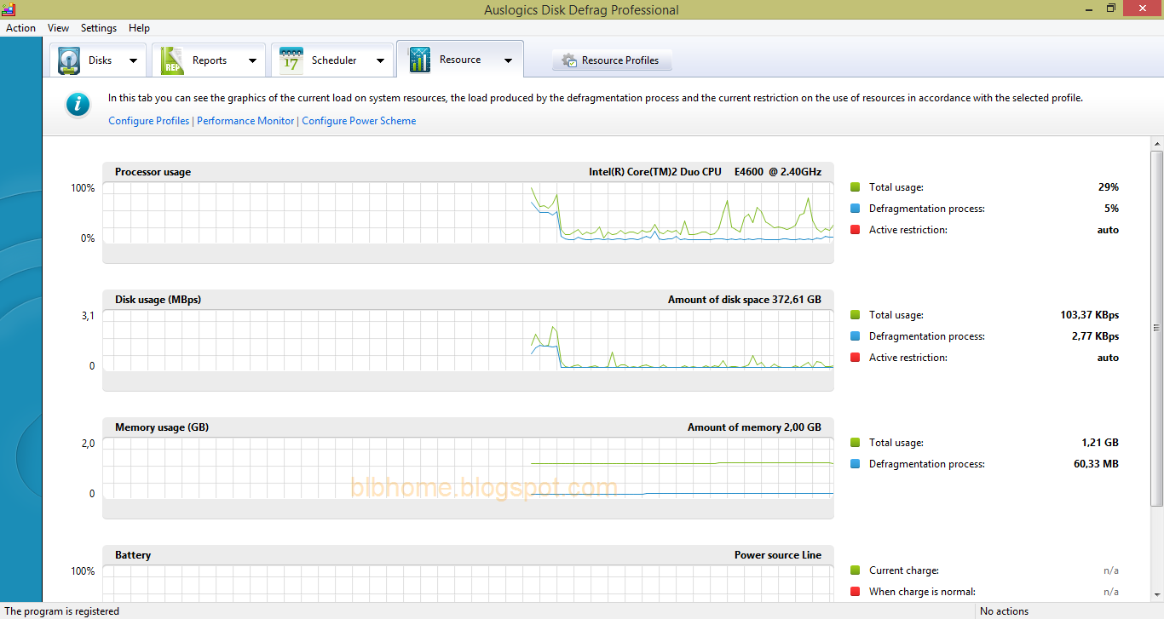Screen dimensions: 1164x619
Task: Click the application icon in title bar
Action: point(9,9)
